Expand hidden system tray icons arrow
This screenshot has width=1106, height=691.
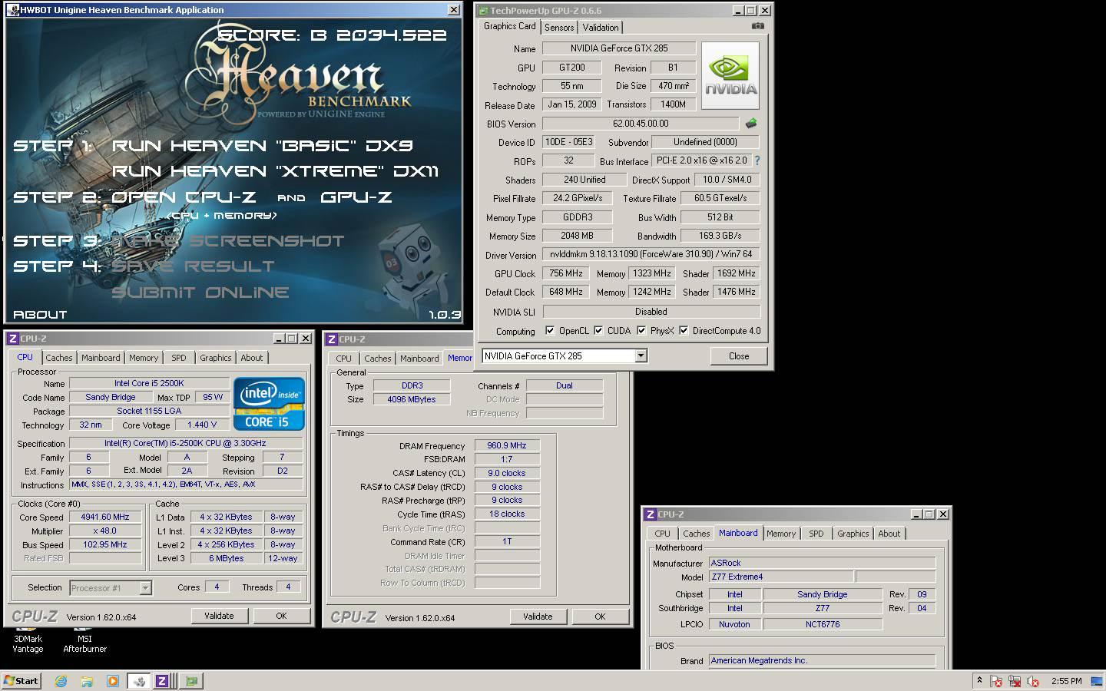pos(979,680)
